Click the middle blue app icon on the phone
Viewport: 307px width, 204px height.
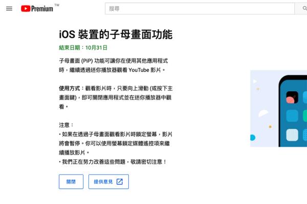(x=292, y=116)
